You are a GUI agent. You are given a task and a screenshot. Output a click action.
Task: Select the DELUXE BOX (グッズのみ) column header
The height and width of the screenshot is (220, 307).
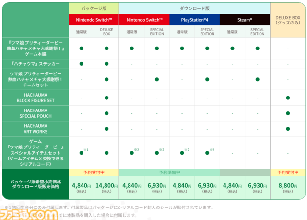(x=288, y=20)
